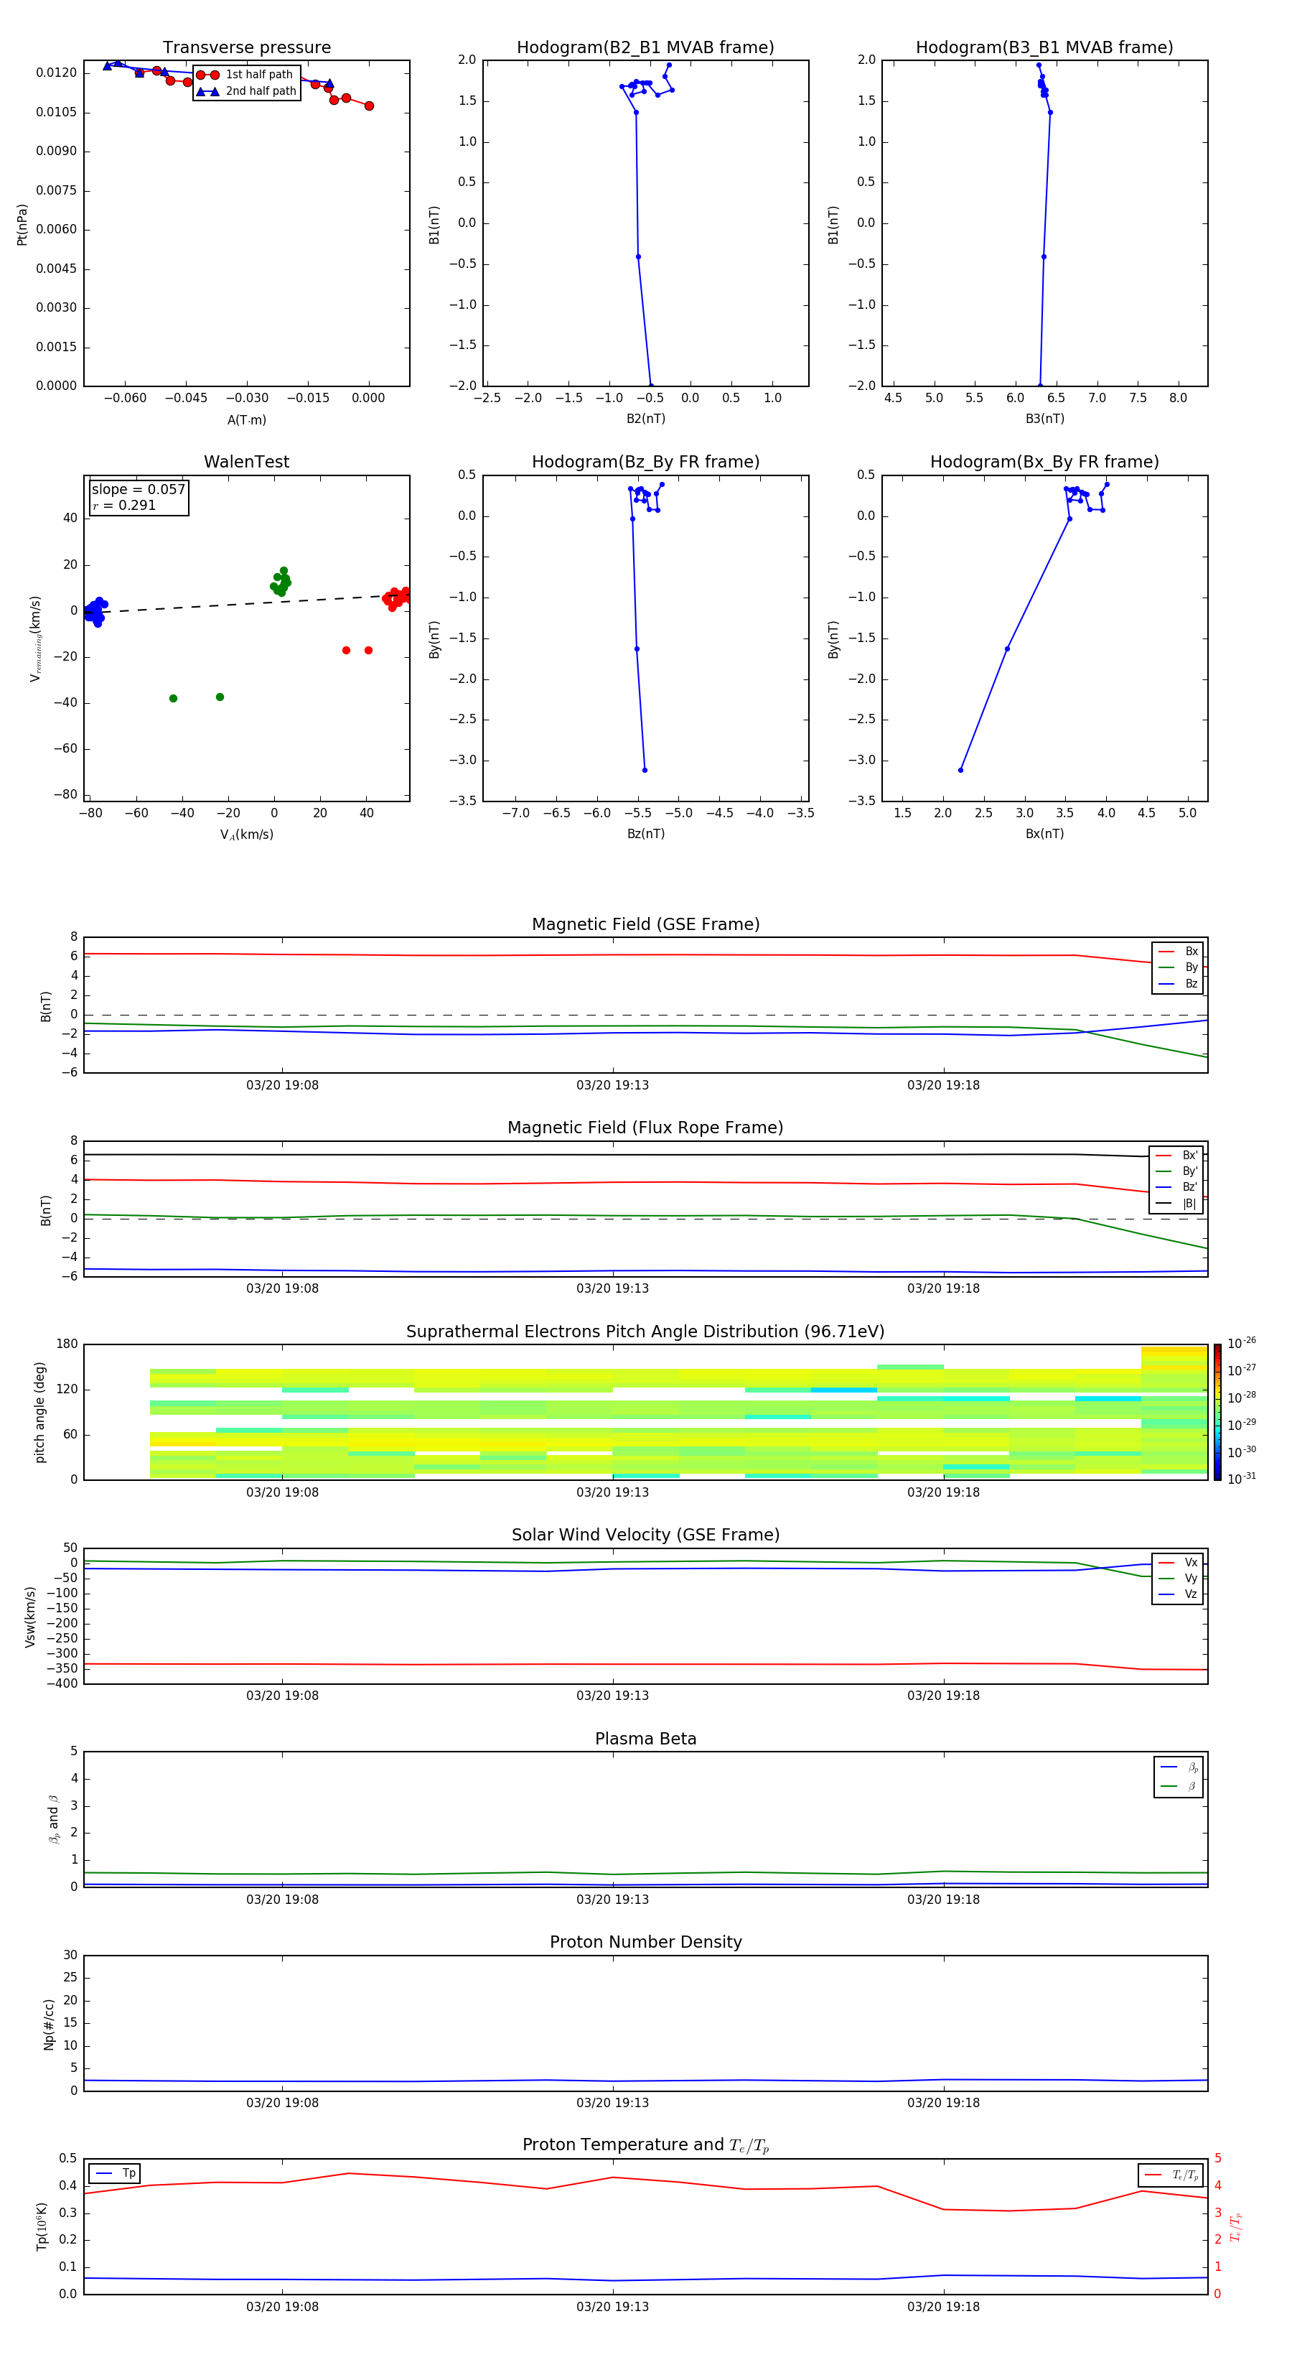Click the βp legend entry in Plasma Beta
Screen dimensions: 1292x2370
(1179, 1767)
